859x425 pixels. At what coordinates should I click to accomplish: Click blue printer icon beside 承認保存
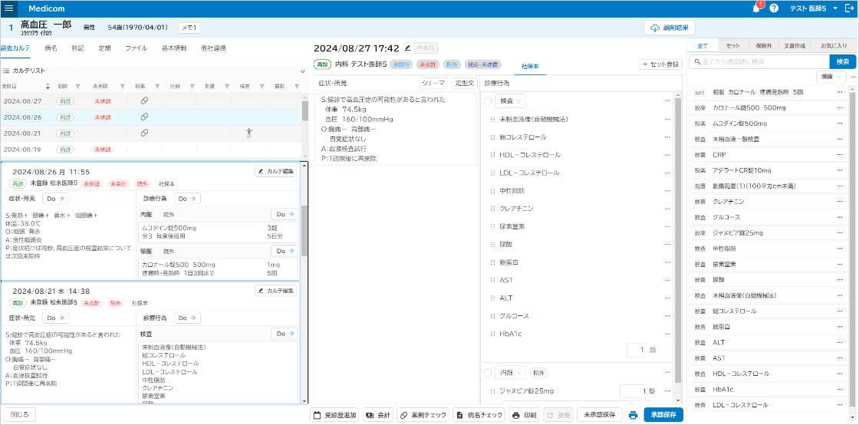click(634, 415)
